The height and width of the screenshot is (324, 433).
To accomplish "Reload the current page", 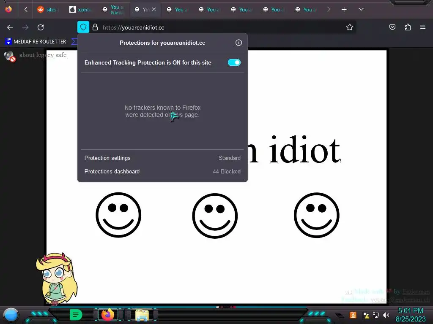I will (41, 27).
